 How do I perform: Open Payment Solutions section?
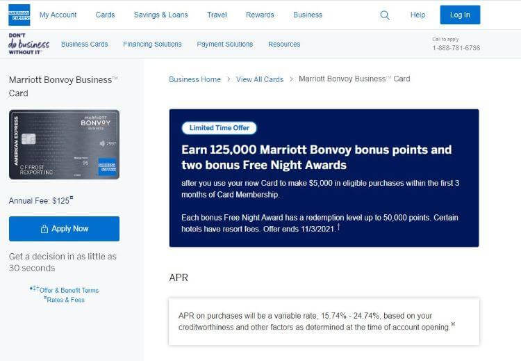[225, 44]
